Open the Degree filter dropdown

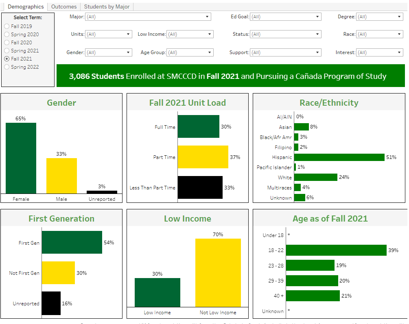point(380,17)
